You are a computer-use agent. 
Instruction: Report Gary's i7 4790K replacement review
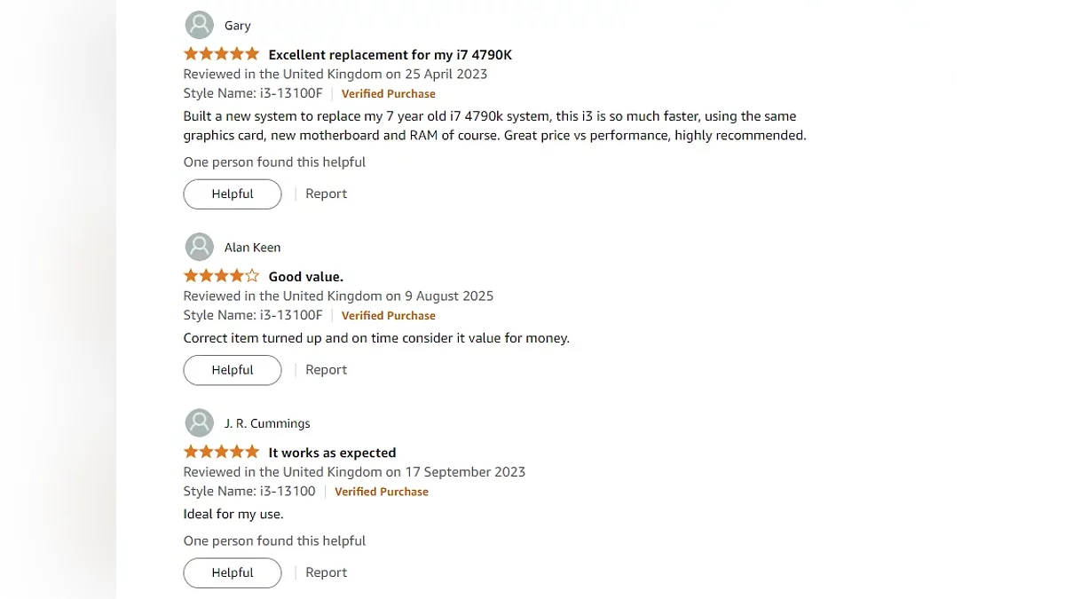point(326,193)
